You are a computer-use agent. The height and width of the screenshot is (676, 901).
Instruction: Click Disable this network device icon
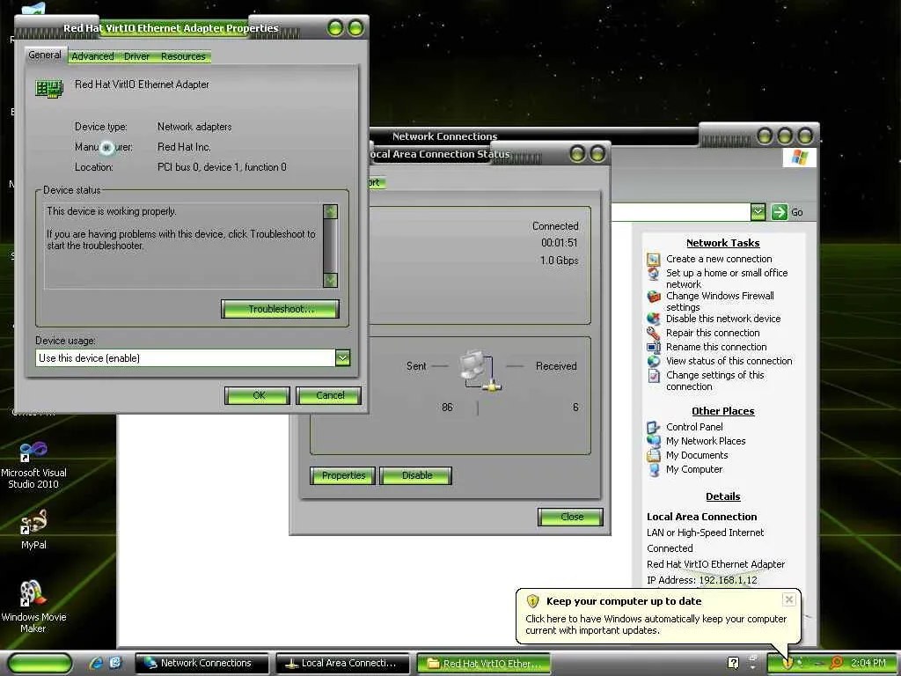point(654,319)
